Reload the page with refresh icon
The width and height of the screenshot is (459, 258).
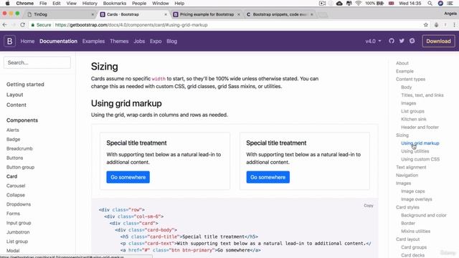tap(22, 25)
